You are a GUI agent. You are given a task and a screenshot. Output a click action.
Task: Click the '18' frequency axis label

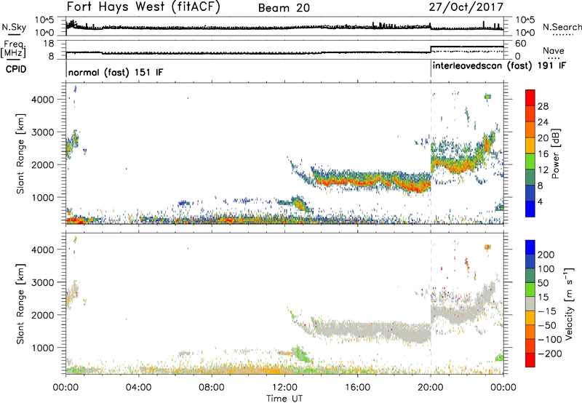(49, 44)
